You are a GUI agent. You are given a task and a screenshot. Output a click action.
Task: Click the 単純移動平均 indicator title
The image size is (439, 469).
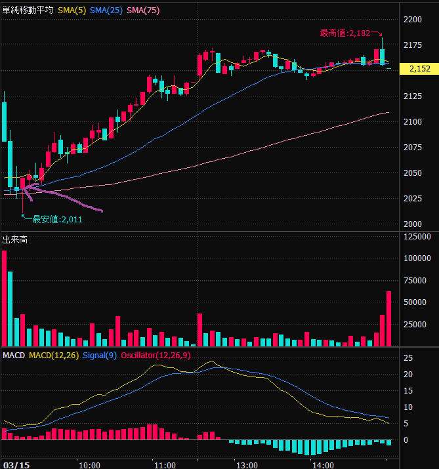click(x=28, y=10)
